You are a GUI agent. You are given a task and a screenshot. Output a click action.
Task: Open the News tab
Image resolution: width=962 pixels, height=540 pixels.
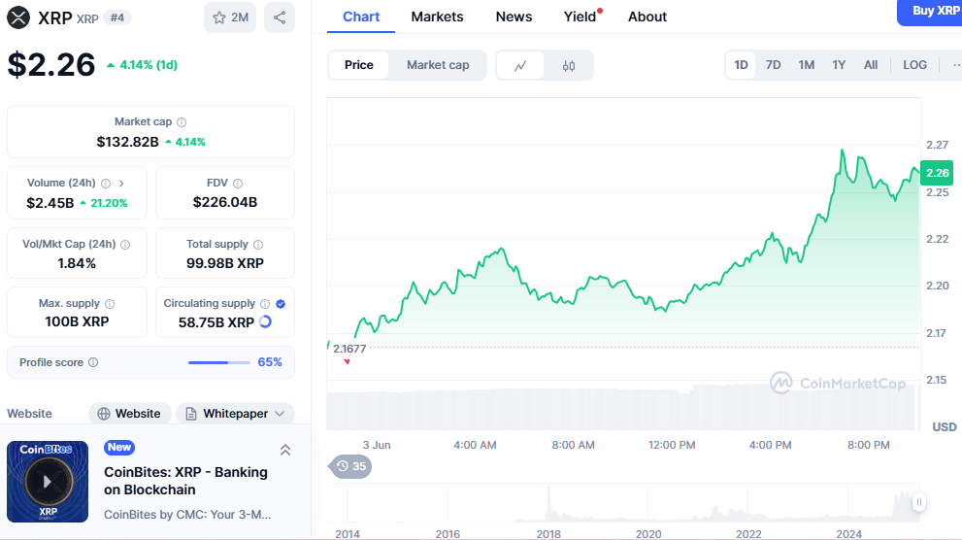(x=514, y=17)
